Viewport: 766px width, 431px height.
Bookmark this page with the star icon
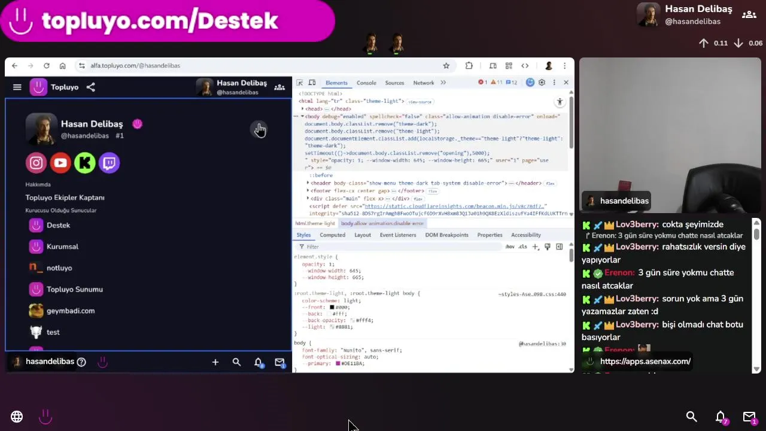point(446,66)
